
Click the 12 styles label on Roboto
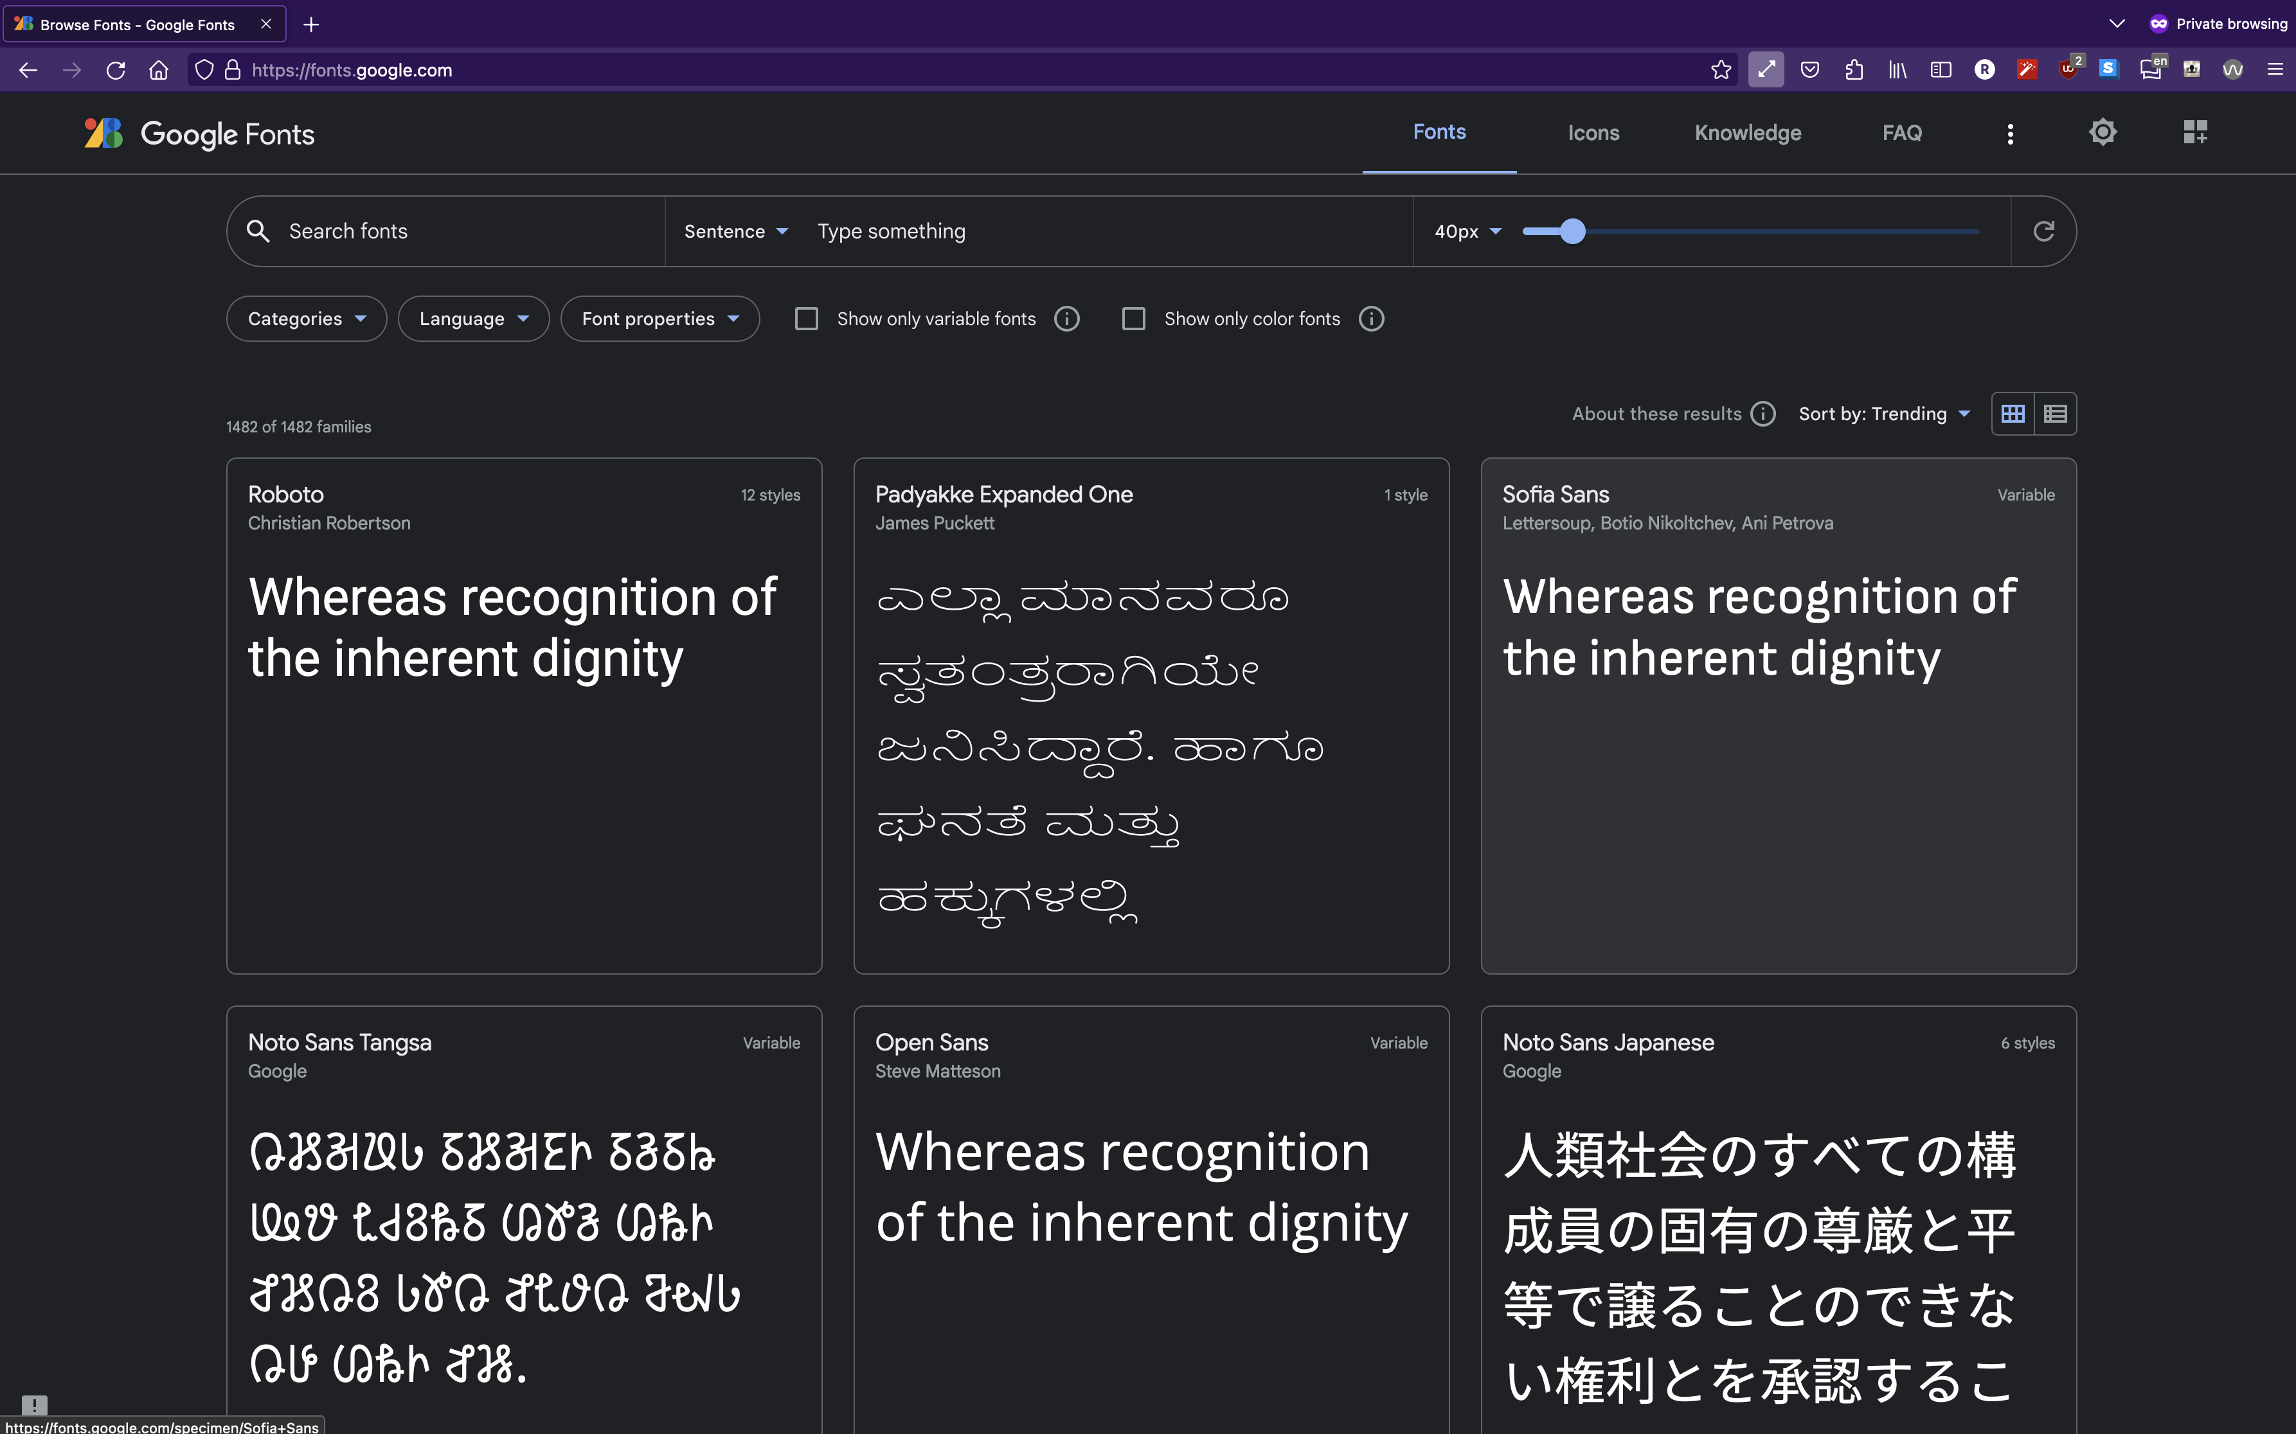[x=771, y=495]
